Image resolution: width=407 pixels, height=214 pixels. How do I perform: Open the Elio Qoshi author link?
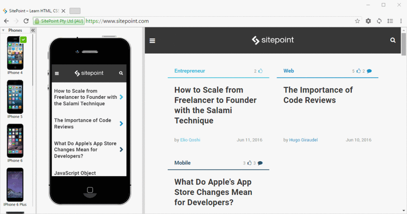click(x=190, y=140)
